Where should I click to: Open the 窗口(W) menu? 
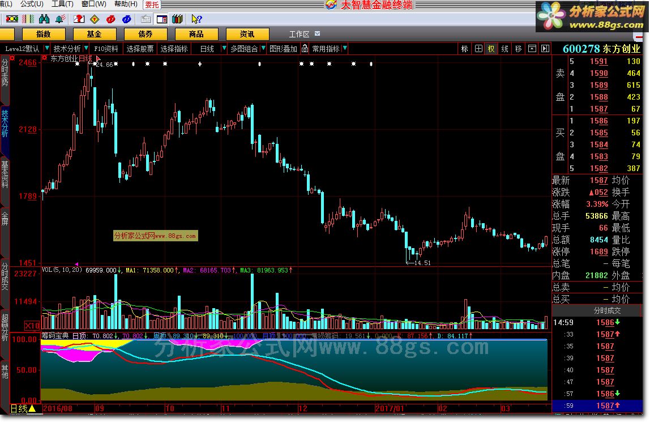pos(93,4)
